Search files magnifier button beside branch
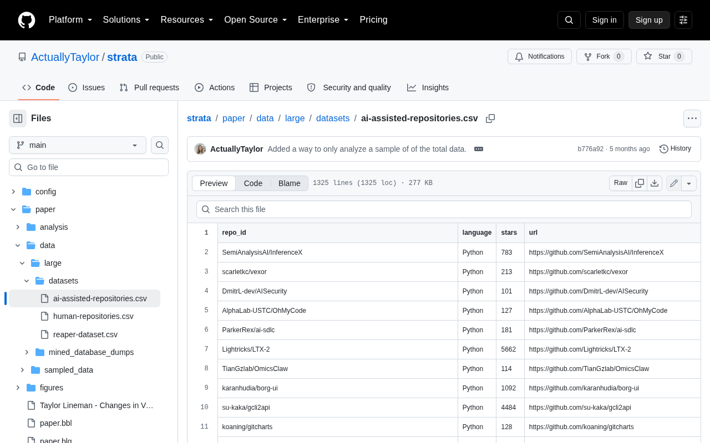Screen dimensions: 710x443 160,145
